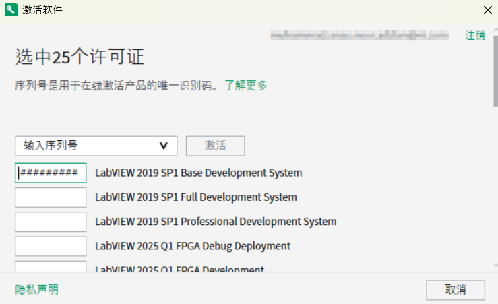Click the arrow on the 输入序列号 combo box
Screen dimensions: 498x304
click(x=163, y=146)
